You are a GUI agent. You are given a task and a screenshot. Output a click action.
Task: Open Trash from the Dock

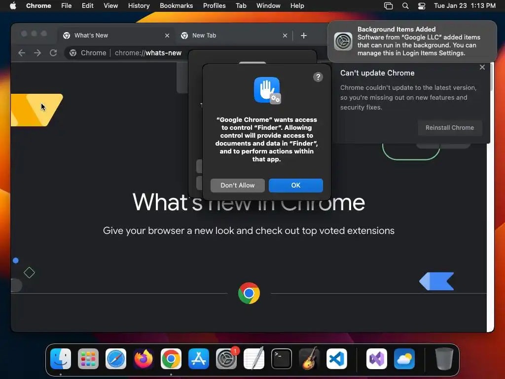pos(444,359)
